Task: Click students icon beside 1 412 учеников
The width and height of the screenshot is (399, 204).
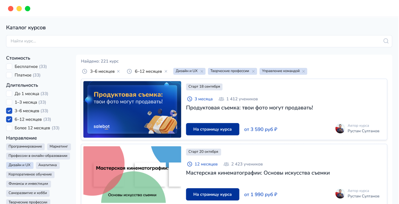Action: [x=221, y=99]
